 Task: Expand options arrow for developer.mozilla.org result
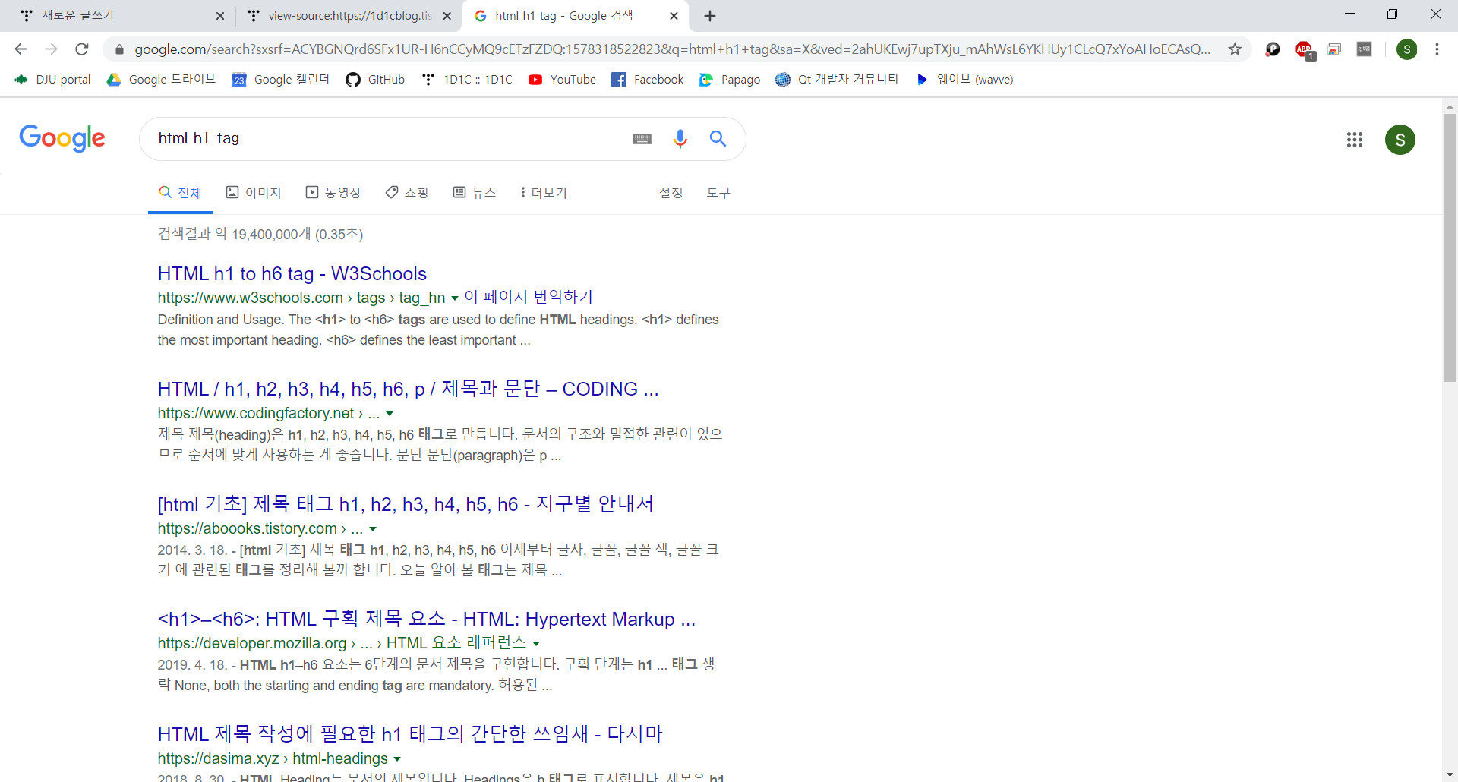tap(536, 644)
